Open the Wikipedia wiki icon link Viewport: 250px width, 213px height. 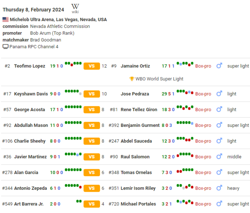(x=75, y=8)
